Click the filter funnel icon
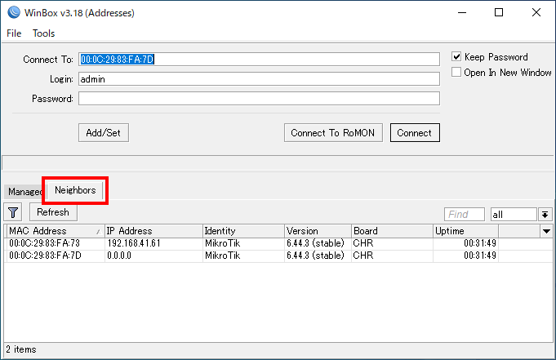This screenshot has width=556, height=360. coord(13,212)
